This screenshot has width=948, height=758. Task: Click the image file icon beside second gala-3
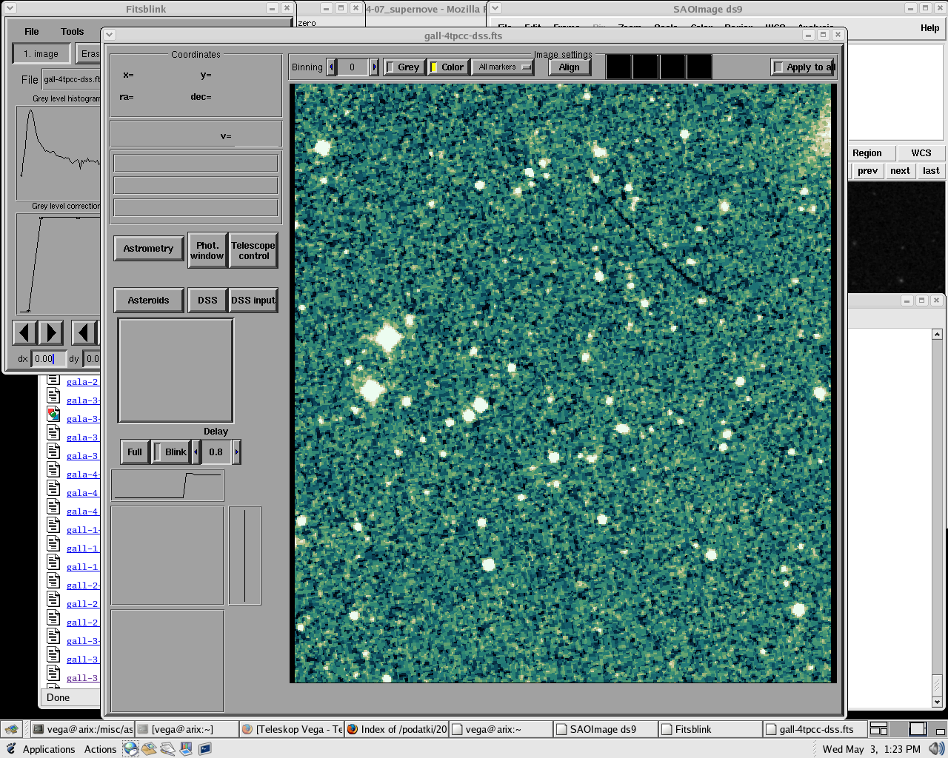tap(53, 415)
